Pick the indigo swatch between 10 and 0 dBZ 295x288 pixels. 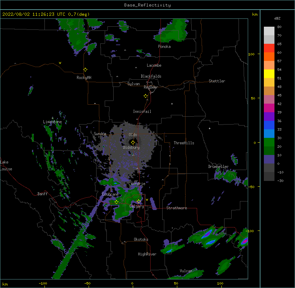point(269,159)
